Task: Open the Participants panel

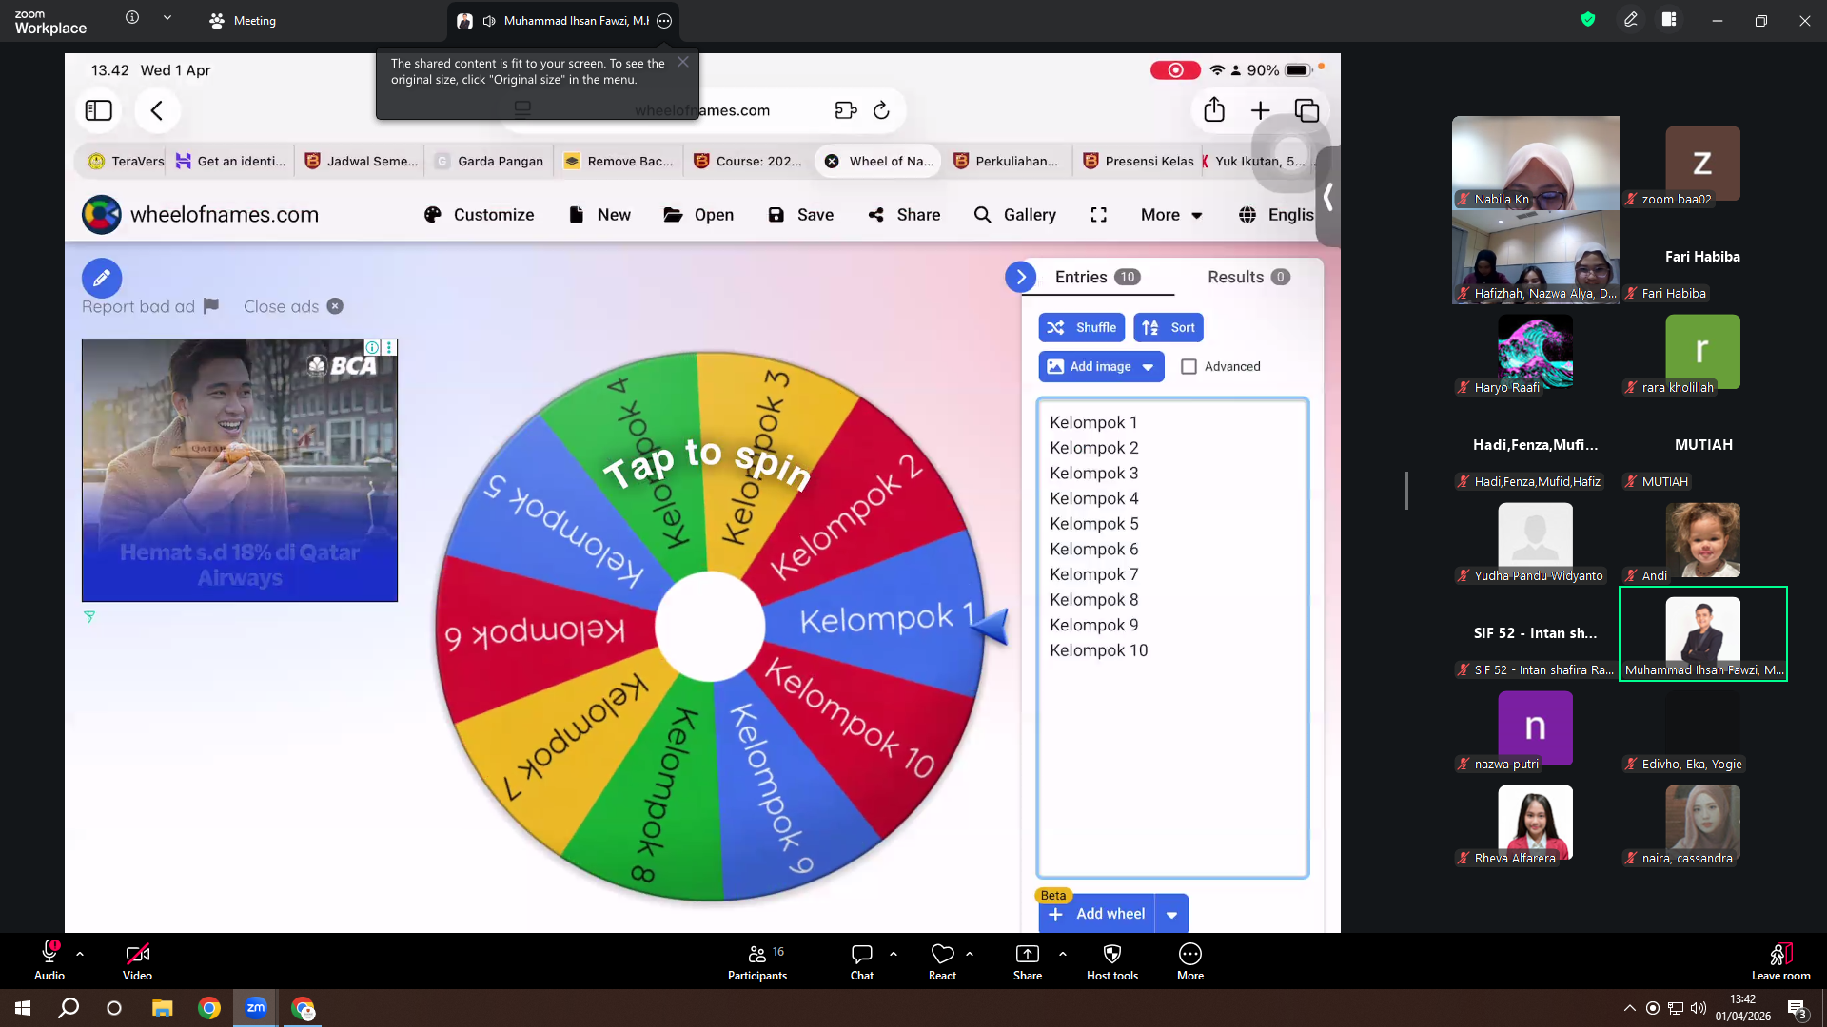Action: [x=757, y=960]
